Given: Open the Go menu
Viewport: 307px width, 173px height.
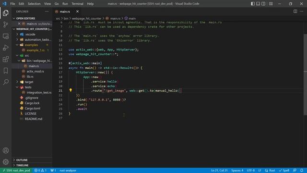Looking at the screenshot, I should tap(57, 4).
